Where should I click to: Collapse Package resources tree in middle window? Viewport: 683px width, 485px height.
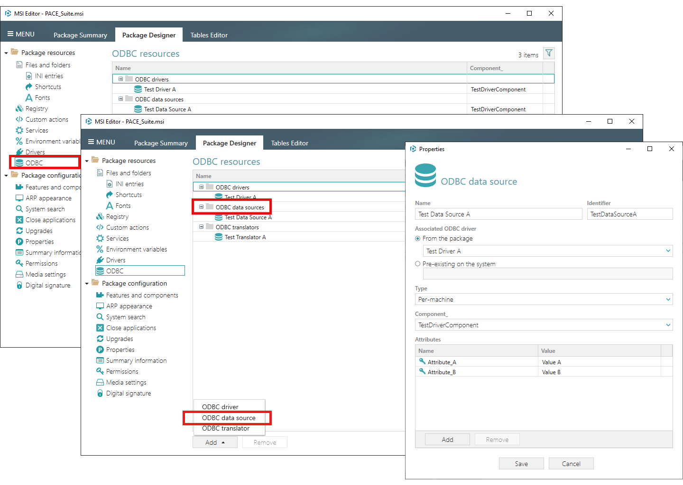point(87,161)
